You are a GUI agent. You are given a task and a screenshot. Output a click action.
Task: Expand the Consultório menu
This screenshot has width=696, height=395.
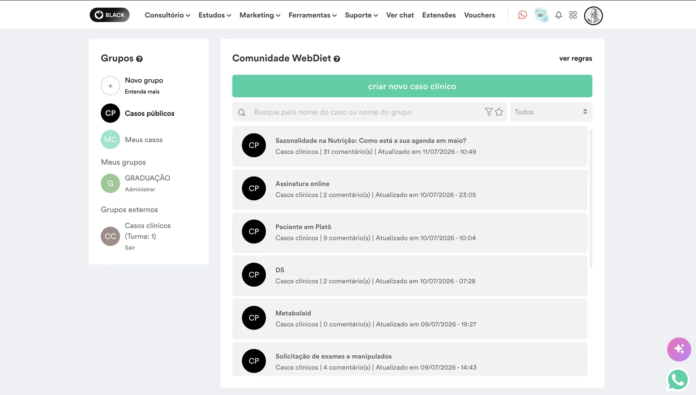click(x=167, y=15)
